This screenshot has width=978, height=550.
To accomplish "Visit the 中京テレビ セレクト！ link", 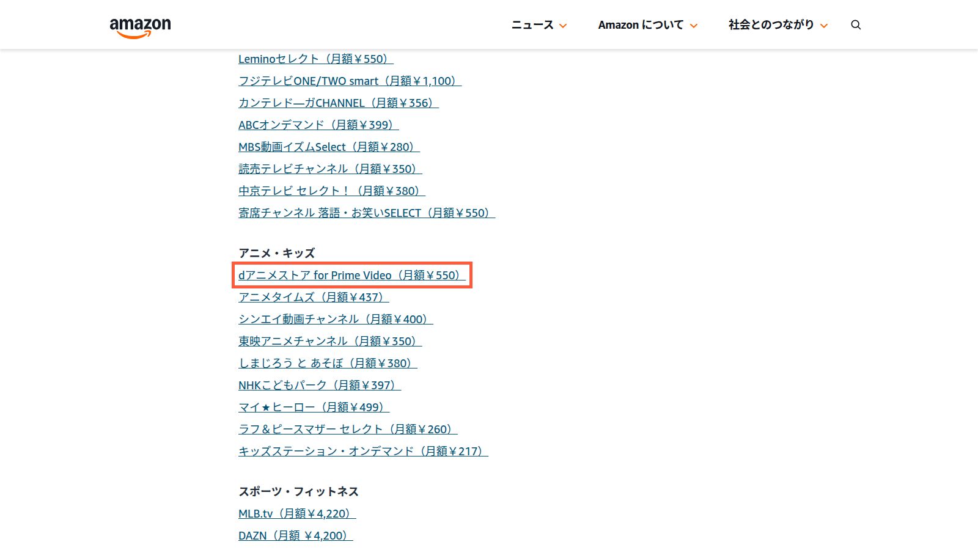I will pos(332,191).
